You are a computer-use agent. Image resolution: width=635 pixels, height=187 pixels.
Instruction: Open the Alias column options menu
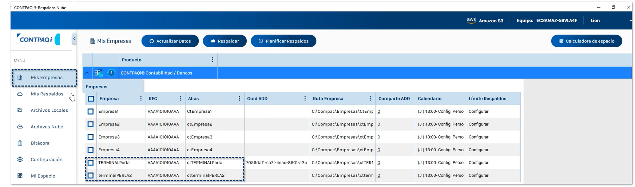[x=239, y=98]
